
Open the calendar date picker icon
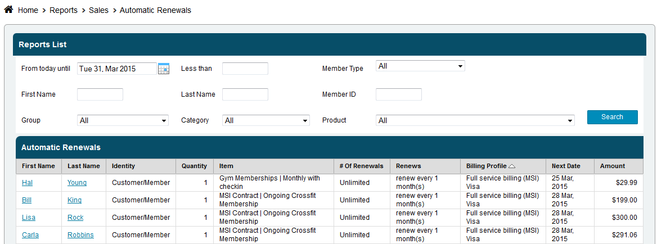[x=164, y=69]
